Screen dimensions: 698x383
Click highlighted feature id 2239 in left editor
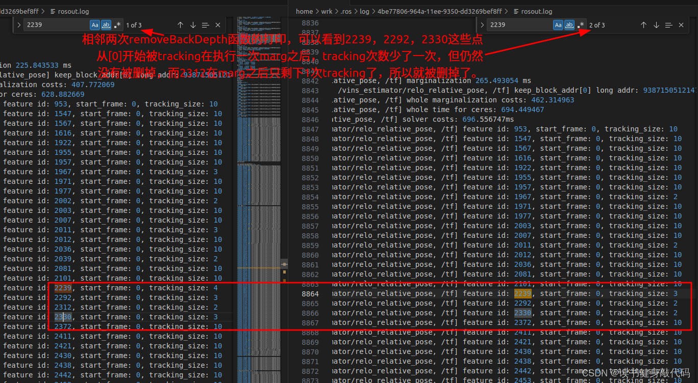(63, 288)
